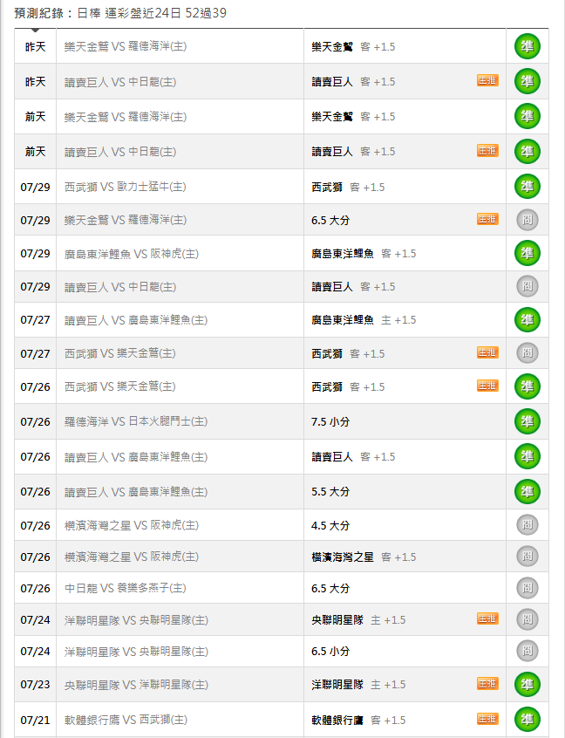This screenshot has width=565, height=738.
Task: Click the 準 icon on the 07/26 西武獅 VS 樂天金鷲 row
Action: (x=527, y=386)
